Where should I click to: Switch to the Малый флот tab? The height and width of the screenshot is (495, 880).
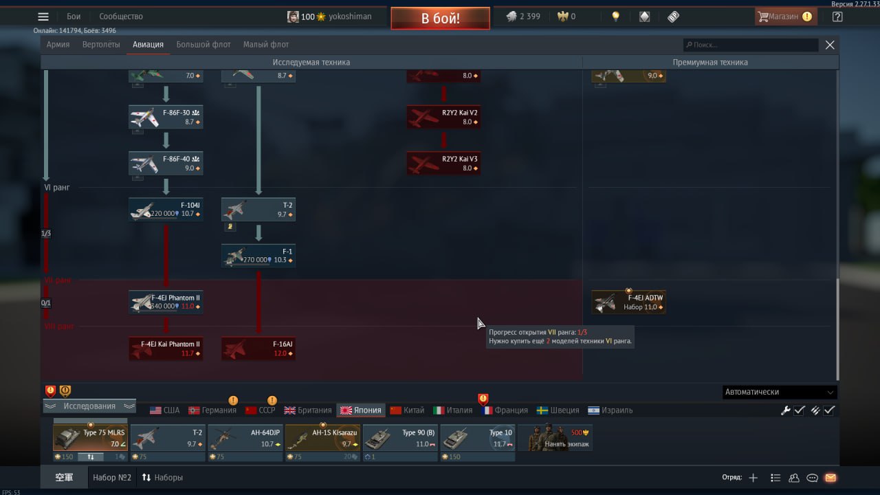pyautogui.click(x=266, y=45)
